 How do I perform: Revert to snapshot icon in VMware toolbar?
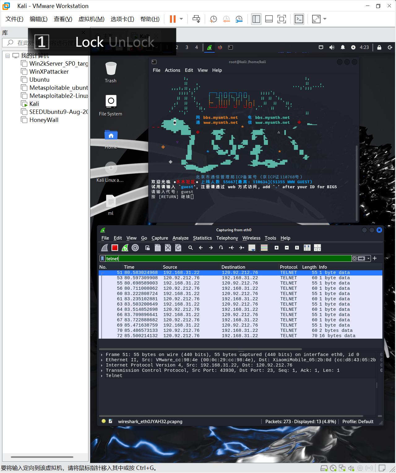click(226, 19)
